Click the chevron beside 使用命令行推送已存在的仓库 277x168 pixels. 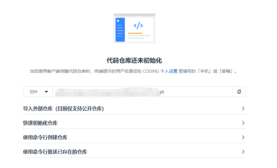pyautogui.click(x=243, y=152)
